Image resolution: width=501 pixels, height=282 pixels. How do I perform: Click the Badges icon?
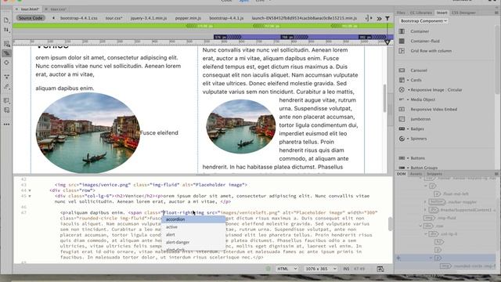[x=402, y=128]
